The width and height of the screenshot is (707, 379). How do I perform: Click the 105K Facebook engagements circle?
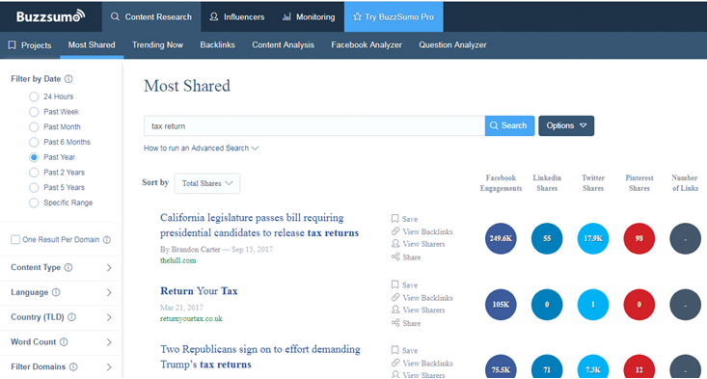coord(501,305)
